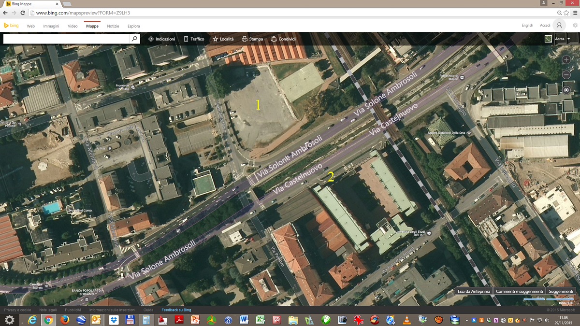This screenshot has width=580, height=326.
Task: Click Condividi to share the map
Action: point(283,39)
